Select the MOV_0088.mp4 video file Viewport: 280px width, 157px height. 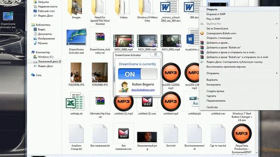[x=123, y=41]
